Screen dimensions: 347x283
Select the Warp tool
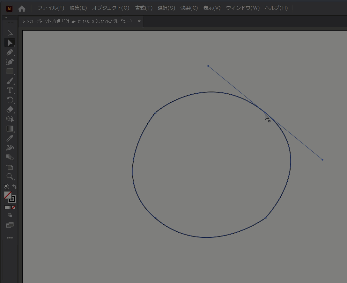(x=10, y=148)
